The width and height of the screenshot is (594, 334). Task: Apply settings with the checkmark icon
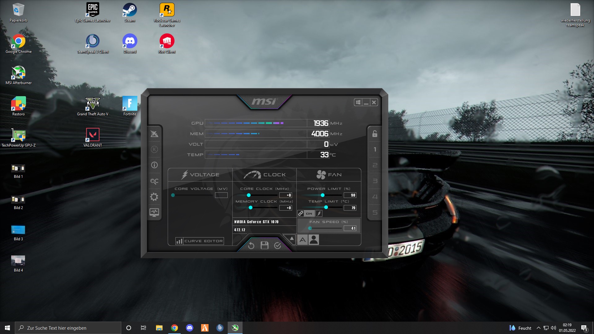coord(278,246)
